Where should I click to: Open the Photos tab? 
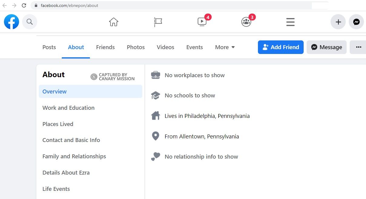(136, 47)
